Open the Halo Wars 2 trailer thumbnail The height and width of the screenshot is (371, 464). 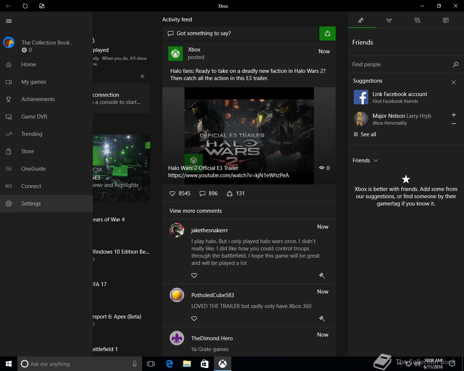[x=249, y=136]
